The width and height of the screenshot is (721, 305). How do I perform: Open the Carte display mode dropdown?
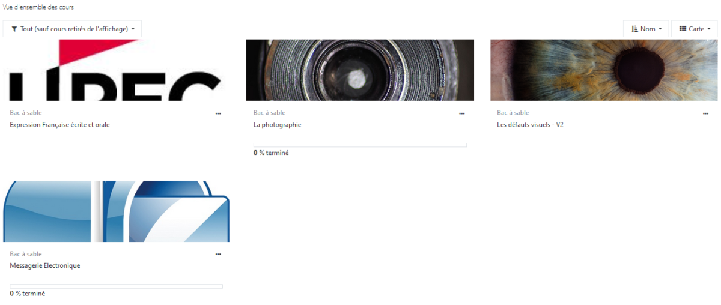[x=695, y=29]
